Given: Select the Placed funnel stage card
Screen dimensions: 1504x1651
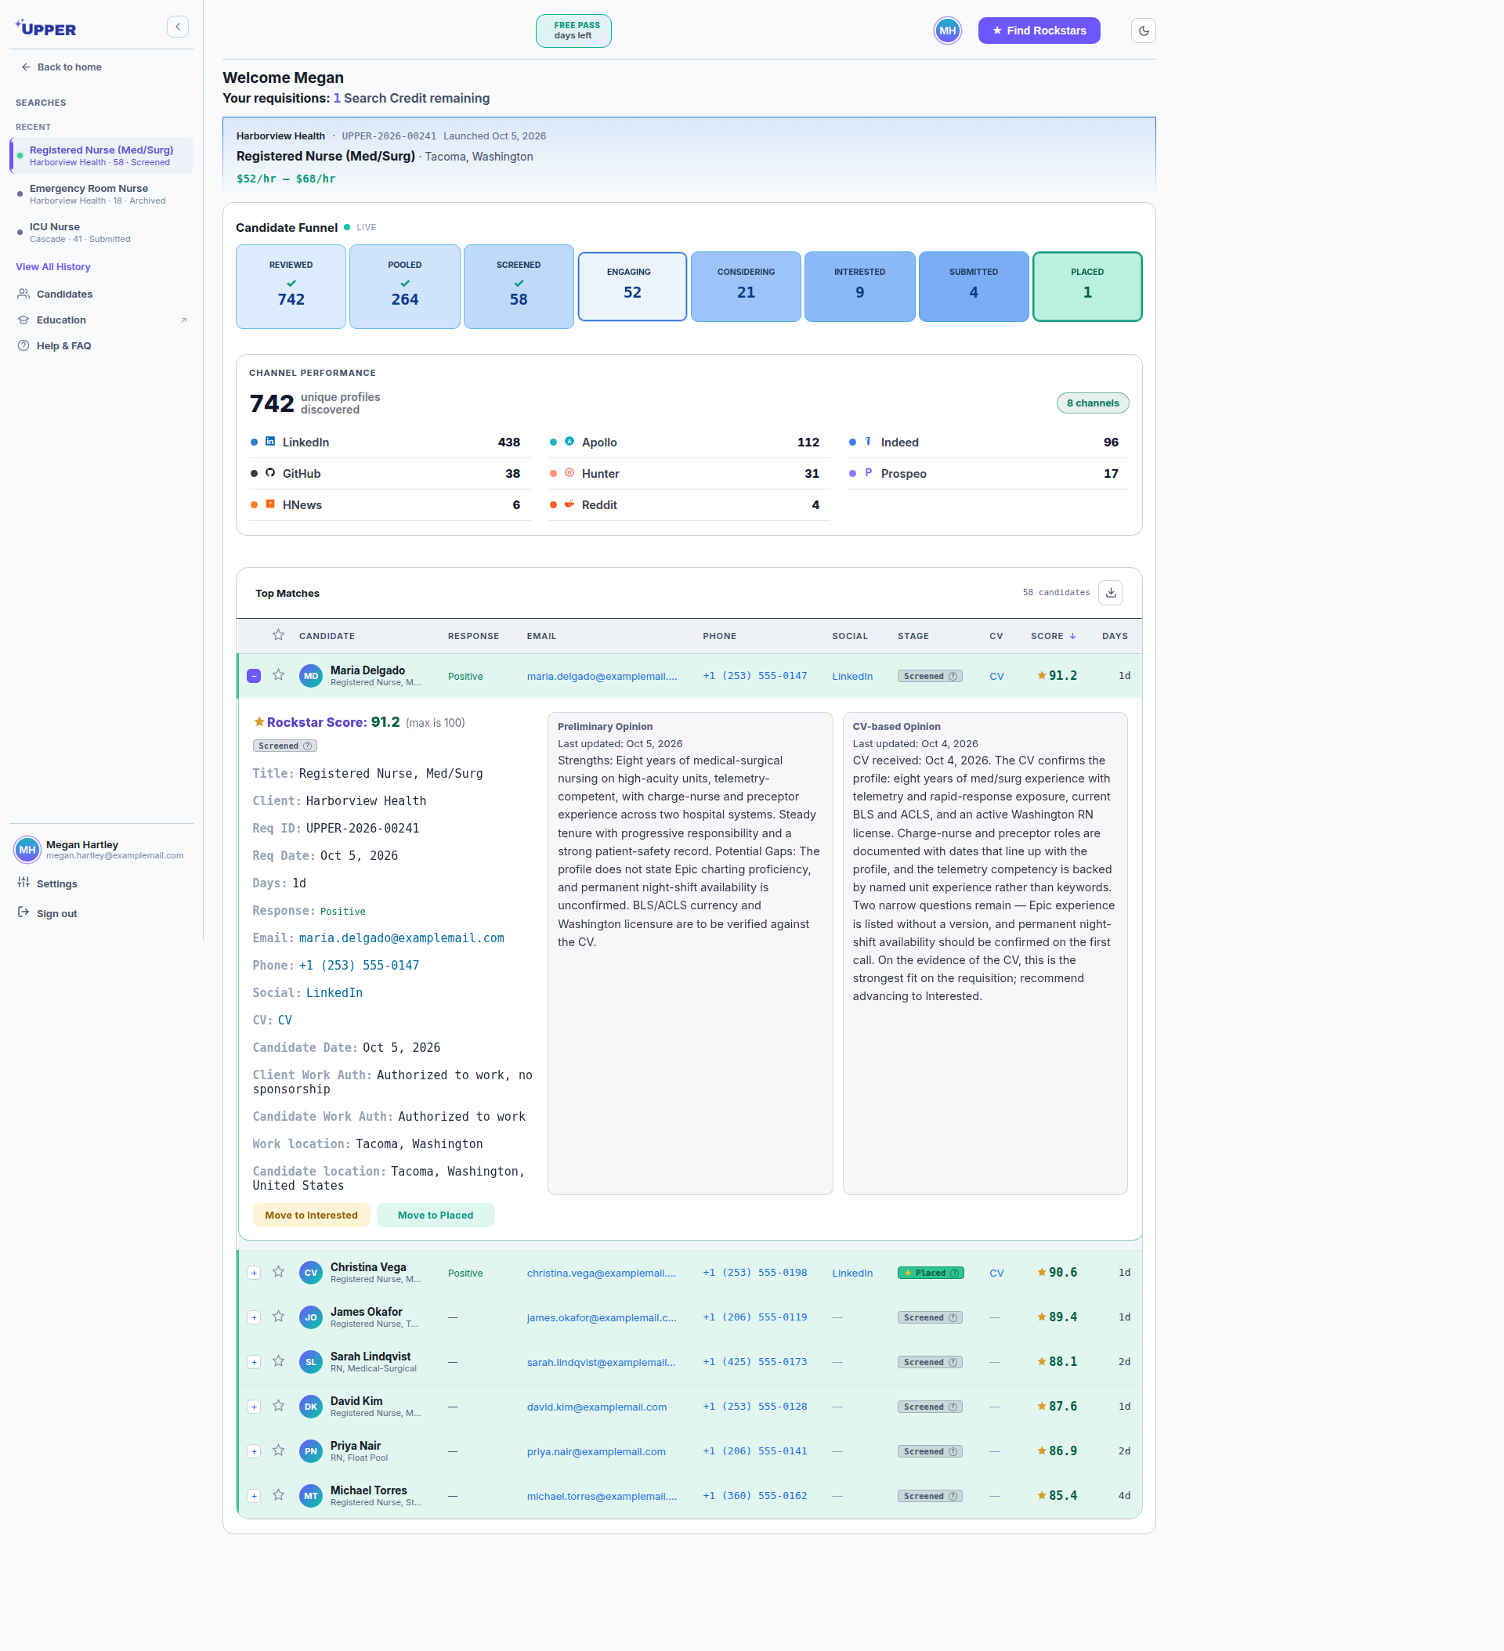Looking at the screenshot, I should (x=1087, y=287).
